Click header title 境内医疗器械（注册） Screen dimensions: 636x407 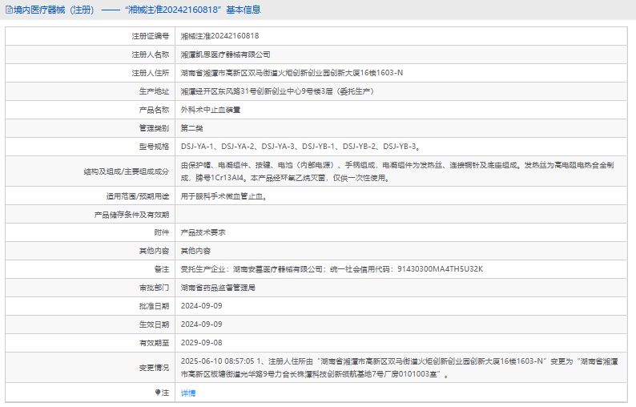click(54, 10)
